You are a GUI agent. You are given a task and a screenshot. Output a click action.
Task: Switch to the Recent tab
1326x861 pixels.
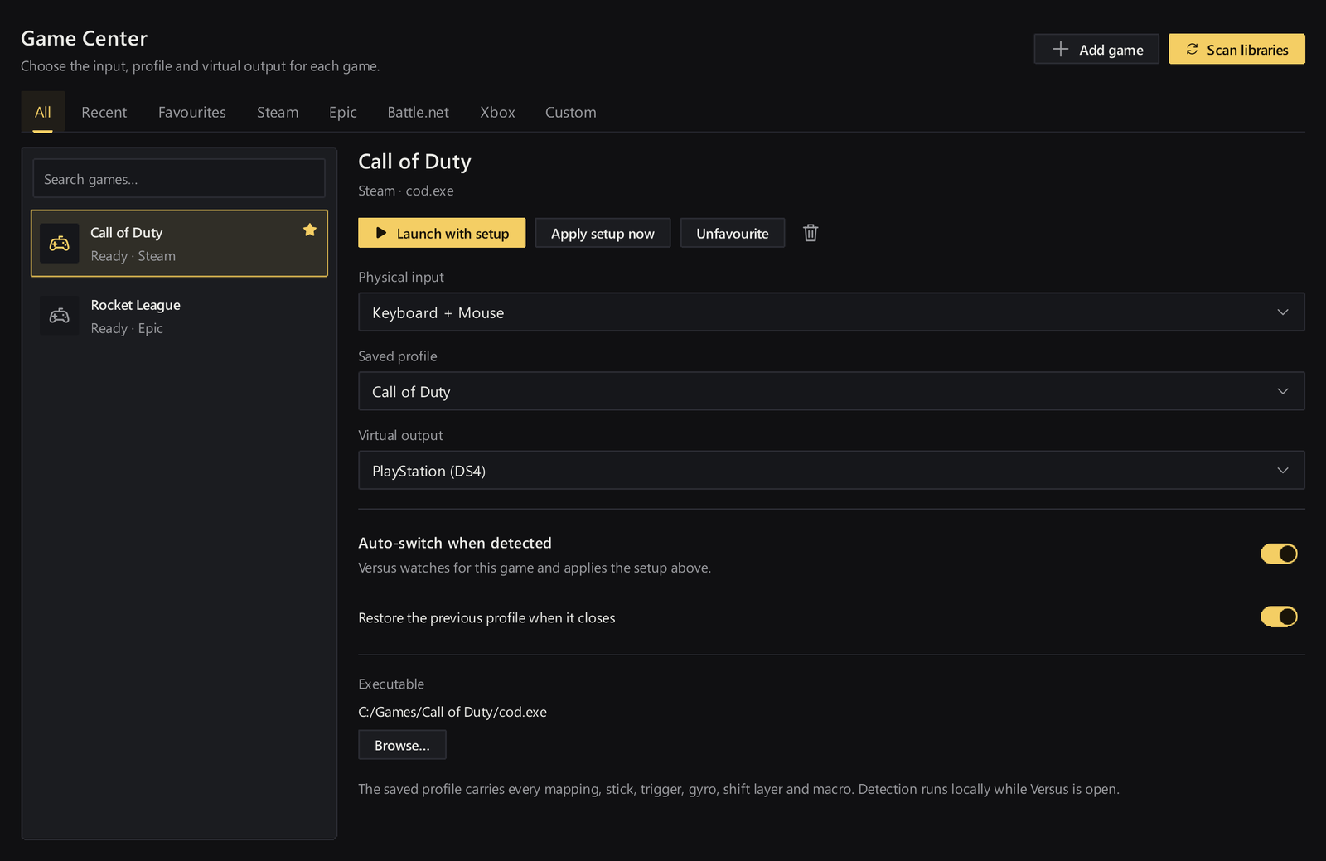click(x=104, y=112)
